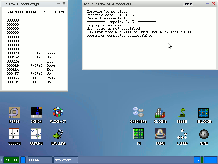Switch to BOARD taskbar window

pyautogui.click(x=40, y=160)
